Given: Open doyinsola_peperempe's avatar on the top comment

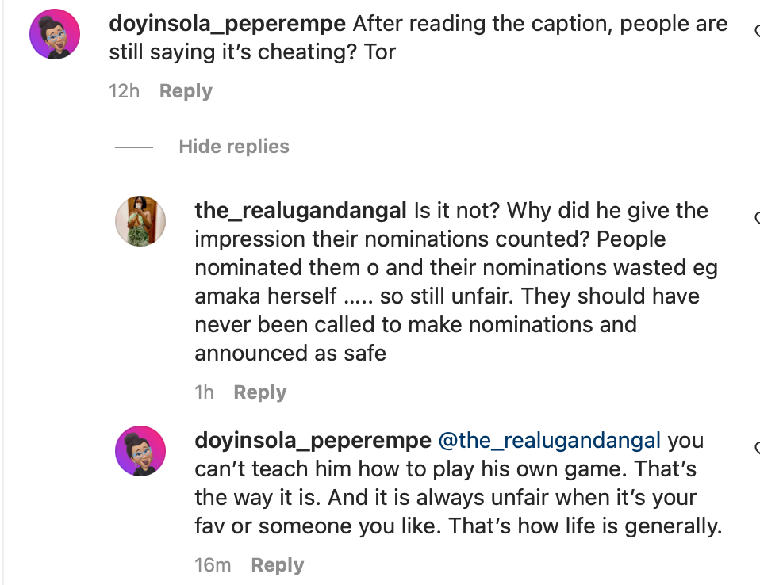Looking at the screenshot, I should pyautogui.click(x=55, y=34).
